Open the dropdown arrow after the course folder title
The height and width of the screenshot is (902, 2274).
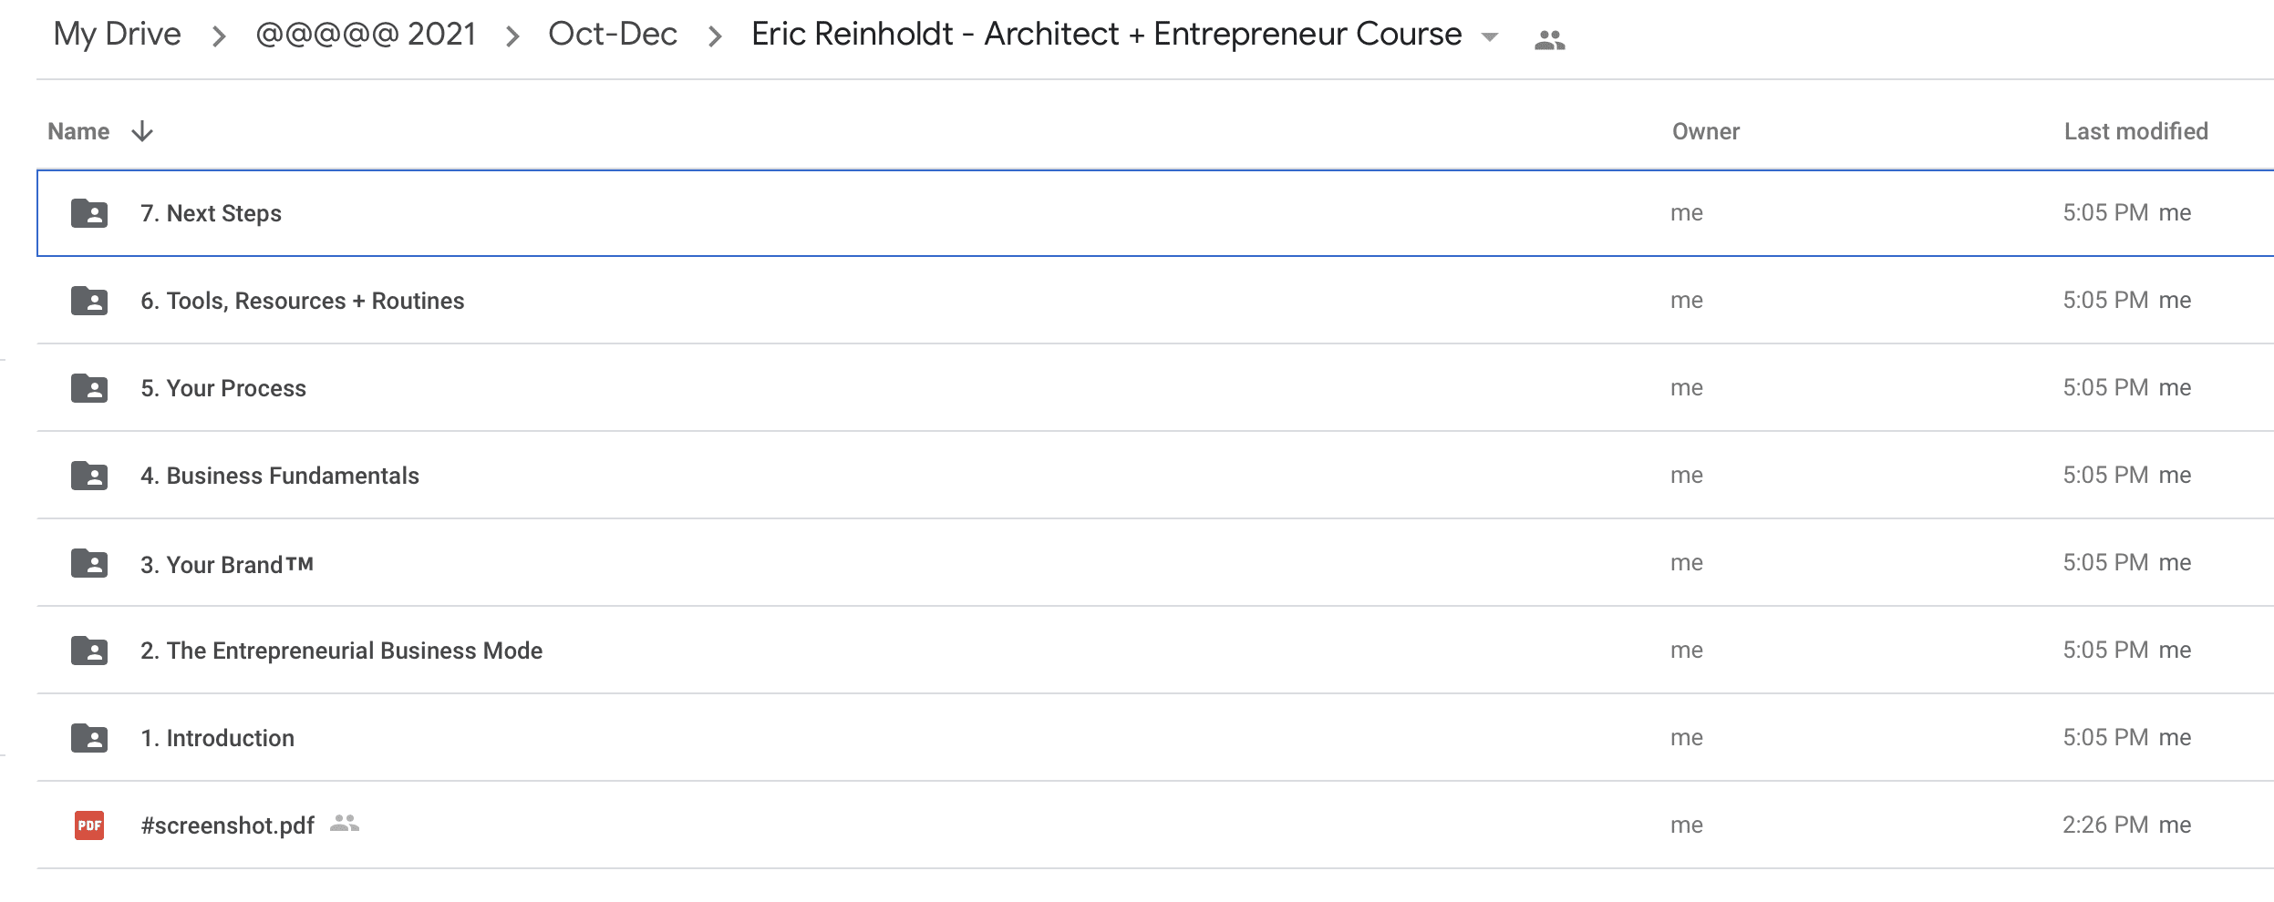pyautogui.click(x=1490, y=37)
